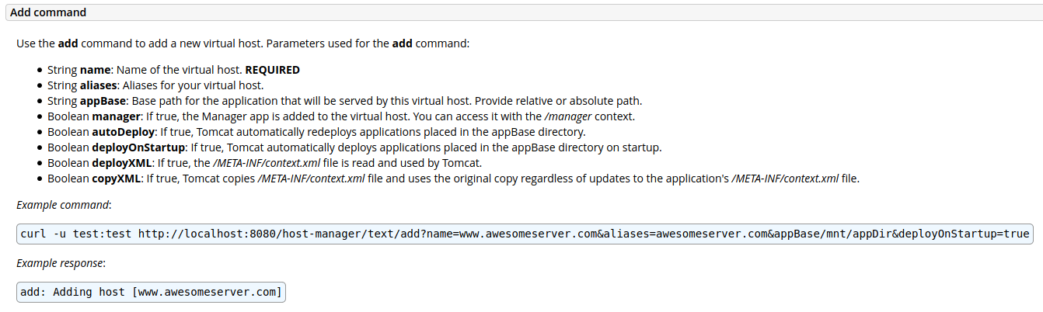Click the "Example response" italic label
The image size is (1043, 312).
tap(60, 263)
